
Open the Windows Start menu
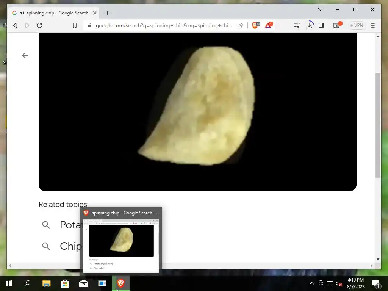pos(9,283)
